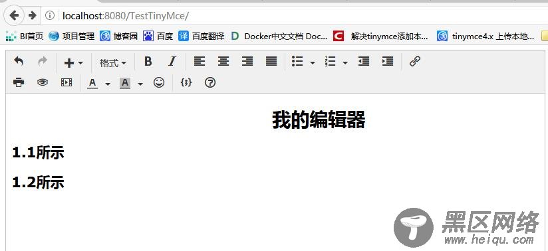Image resolution: width=548 pixels, height=251 pixels.
Task: Justify the text alignment
Action: click(271, 62)
